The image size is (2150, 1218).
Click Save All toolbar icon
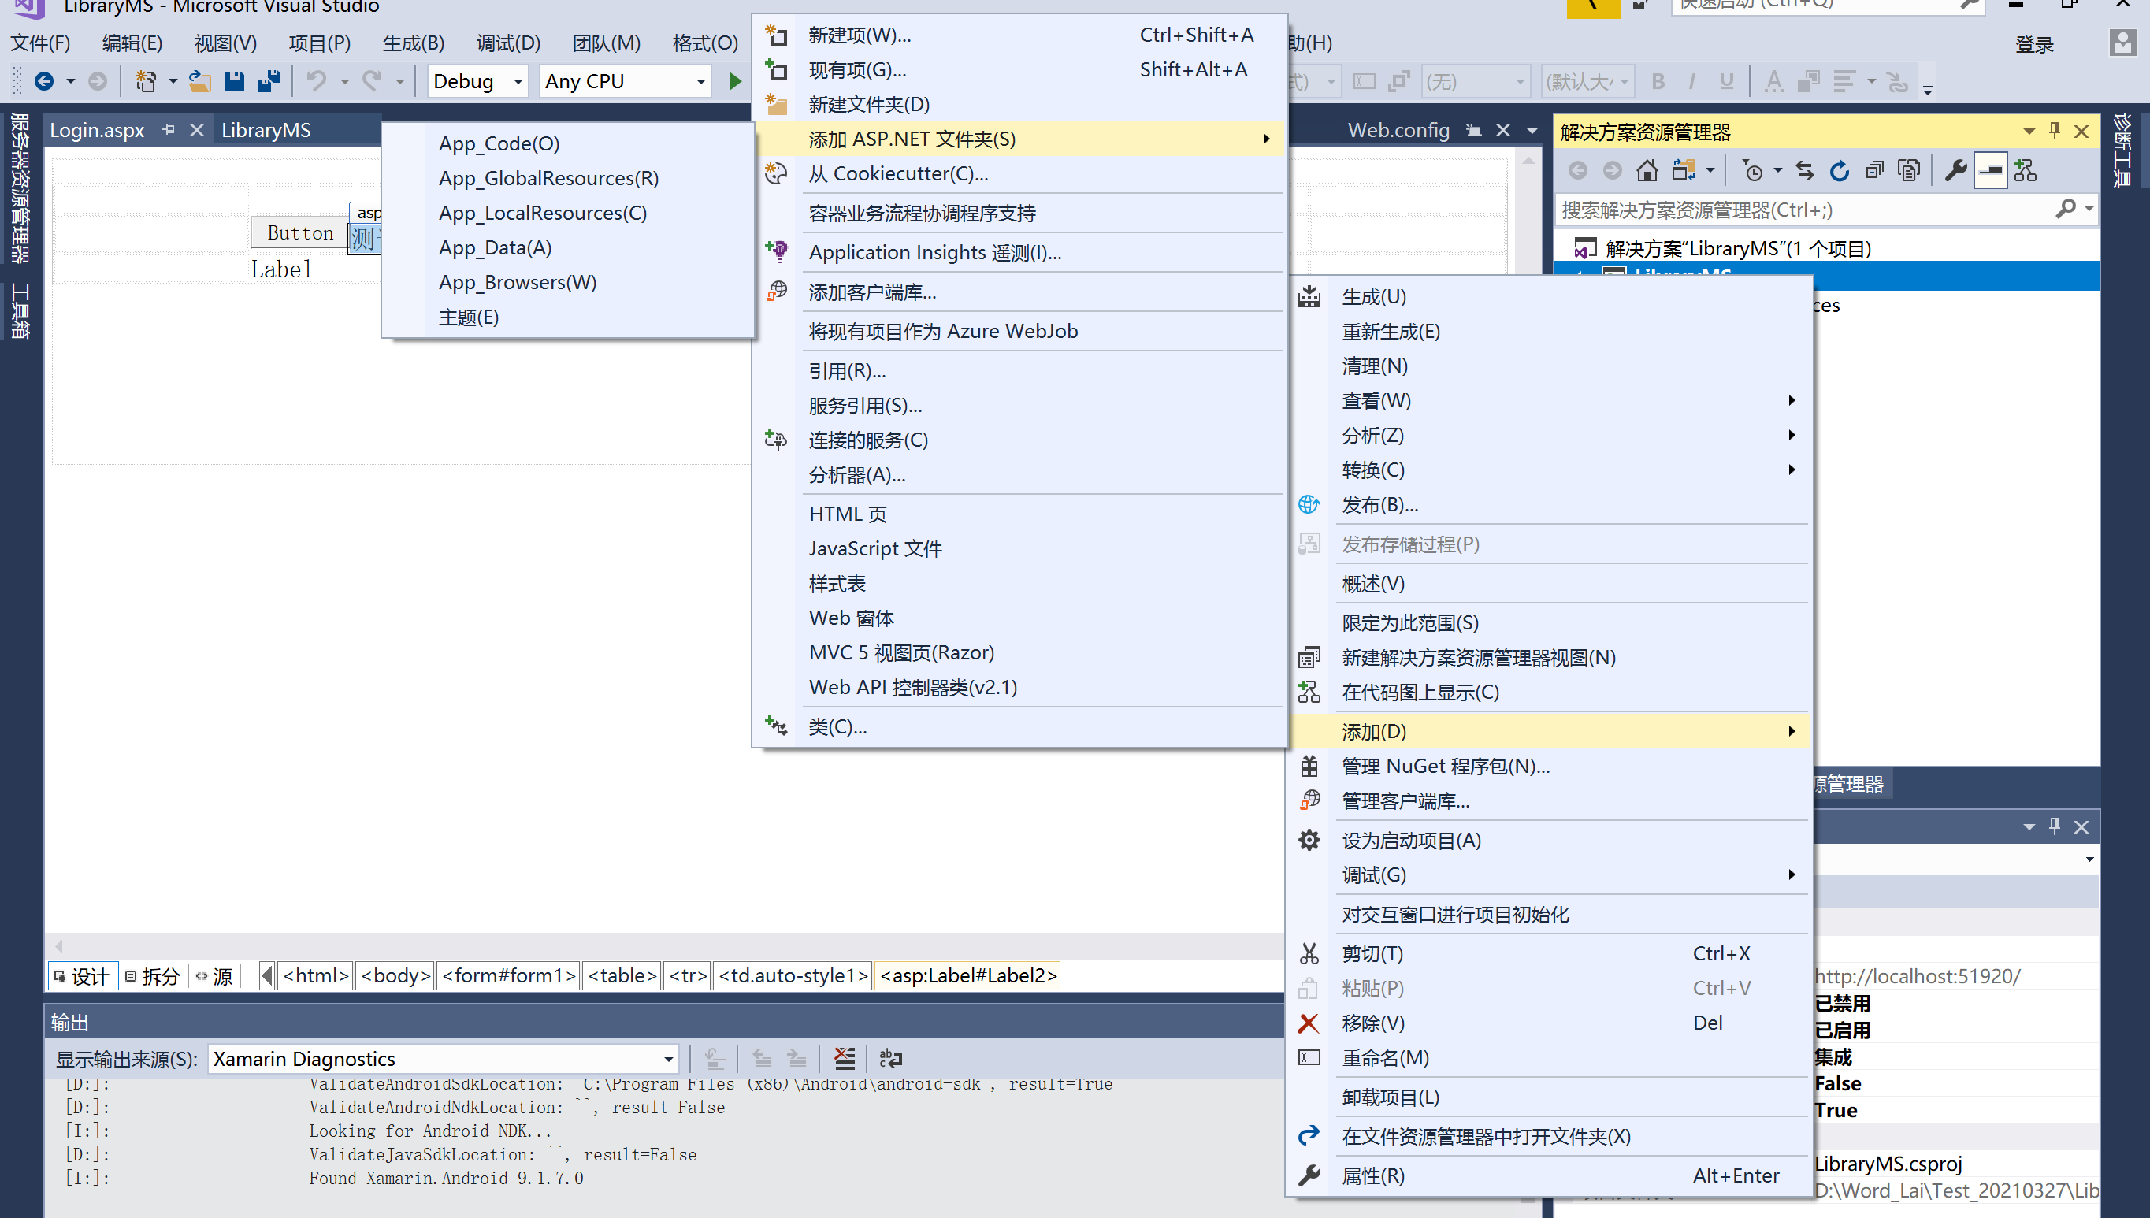269,81
